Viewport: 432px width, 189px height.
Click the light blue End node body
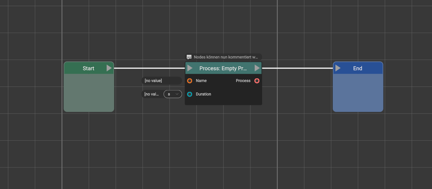coord(358,92)
